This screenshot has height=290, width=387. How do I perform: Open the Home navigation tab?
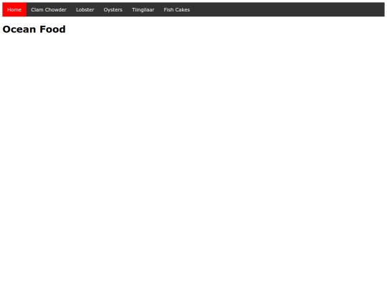[14, 9]
